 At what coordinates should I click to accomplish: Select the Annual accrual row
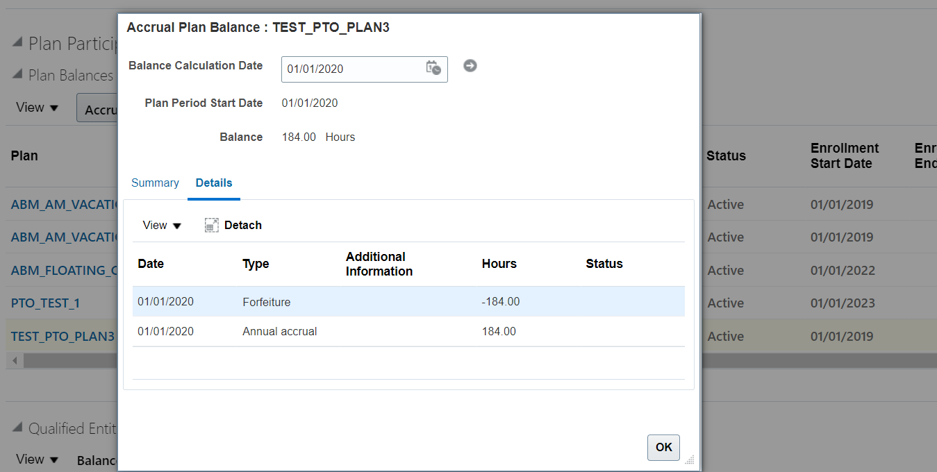coord(408,331)
